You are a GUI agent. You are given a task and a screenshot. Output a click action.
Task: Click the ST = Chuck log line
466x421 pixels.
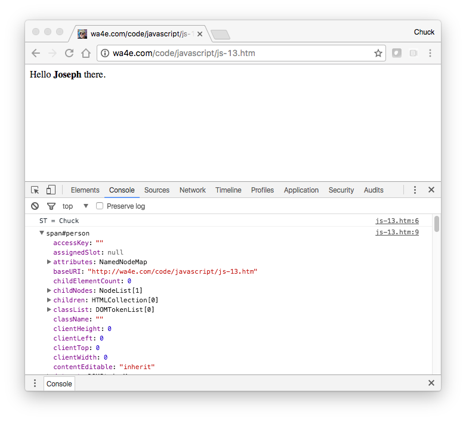pos(59,221)
